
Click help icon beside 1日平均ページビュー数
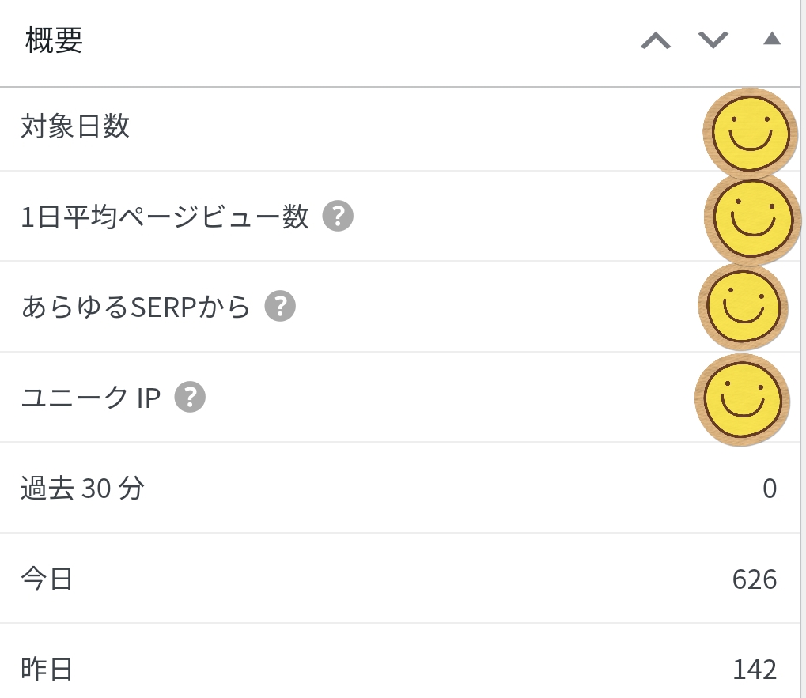[338, 216]
